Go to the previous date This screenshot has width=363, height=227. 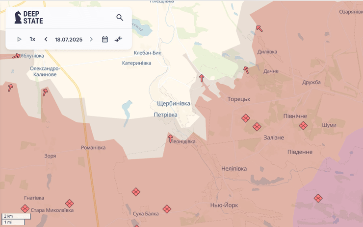(x=46, y=39)
